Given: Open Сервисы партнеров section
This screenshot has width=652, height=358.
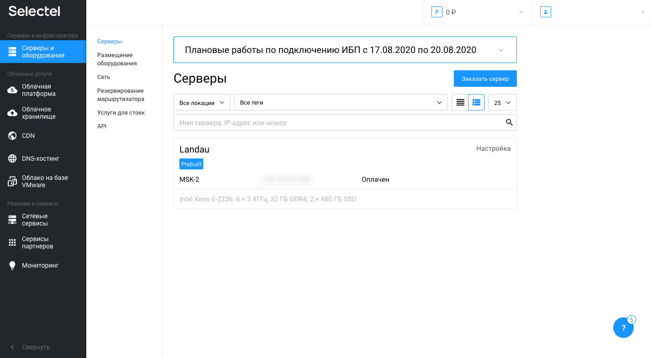Looking at the screenshot, I should pyautogui.click(x=43, y=242).
